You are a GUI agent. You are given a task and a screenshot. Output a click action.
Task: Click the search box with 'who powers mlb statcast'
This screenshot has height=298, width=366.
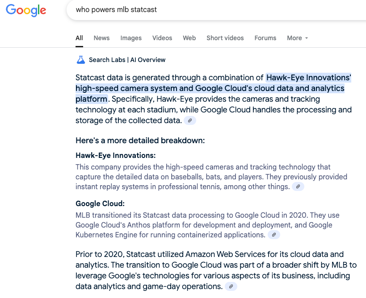[x=216, y=10]
